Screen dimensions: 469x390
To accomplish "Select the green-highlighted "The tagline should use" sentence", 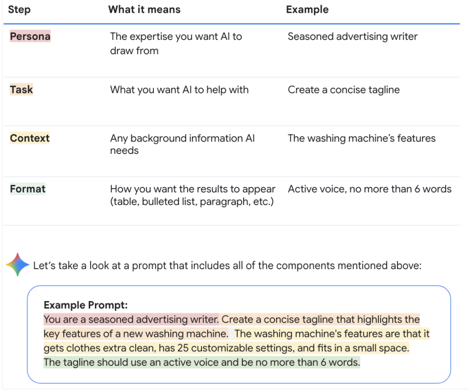I will (202, 363).
